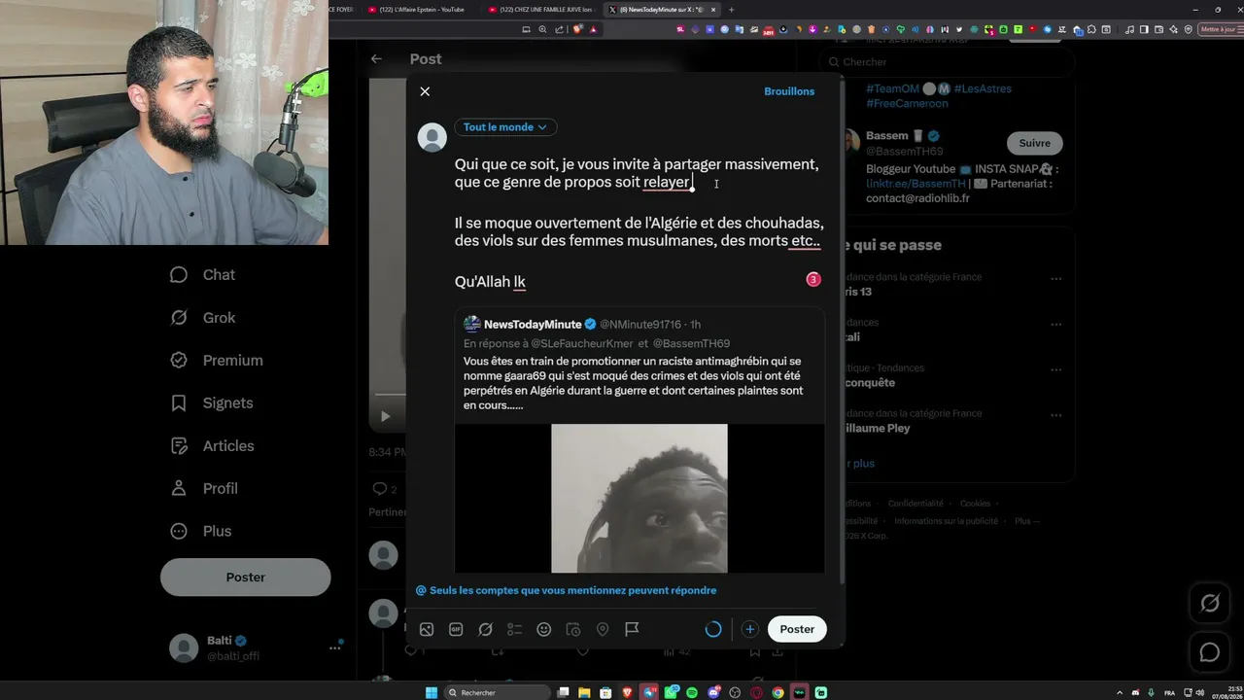
Task: Open Brouillons drafts link
Action: click(x=789, y=91)
